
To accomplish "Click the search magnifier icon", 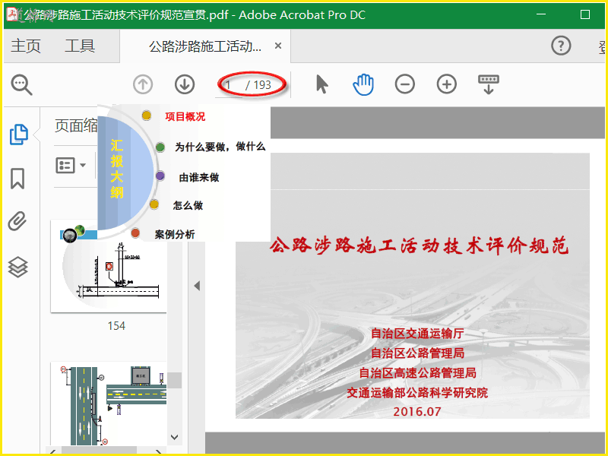I will (x=21, y=84).
